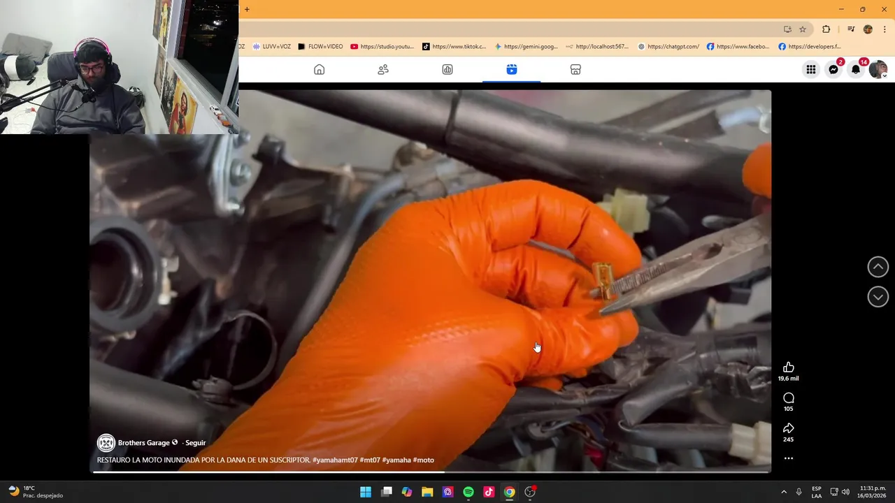The height and width of the screenshot is (503, 895).
Task: Open the reel comments icon
Action: (789, 398)
